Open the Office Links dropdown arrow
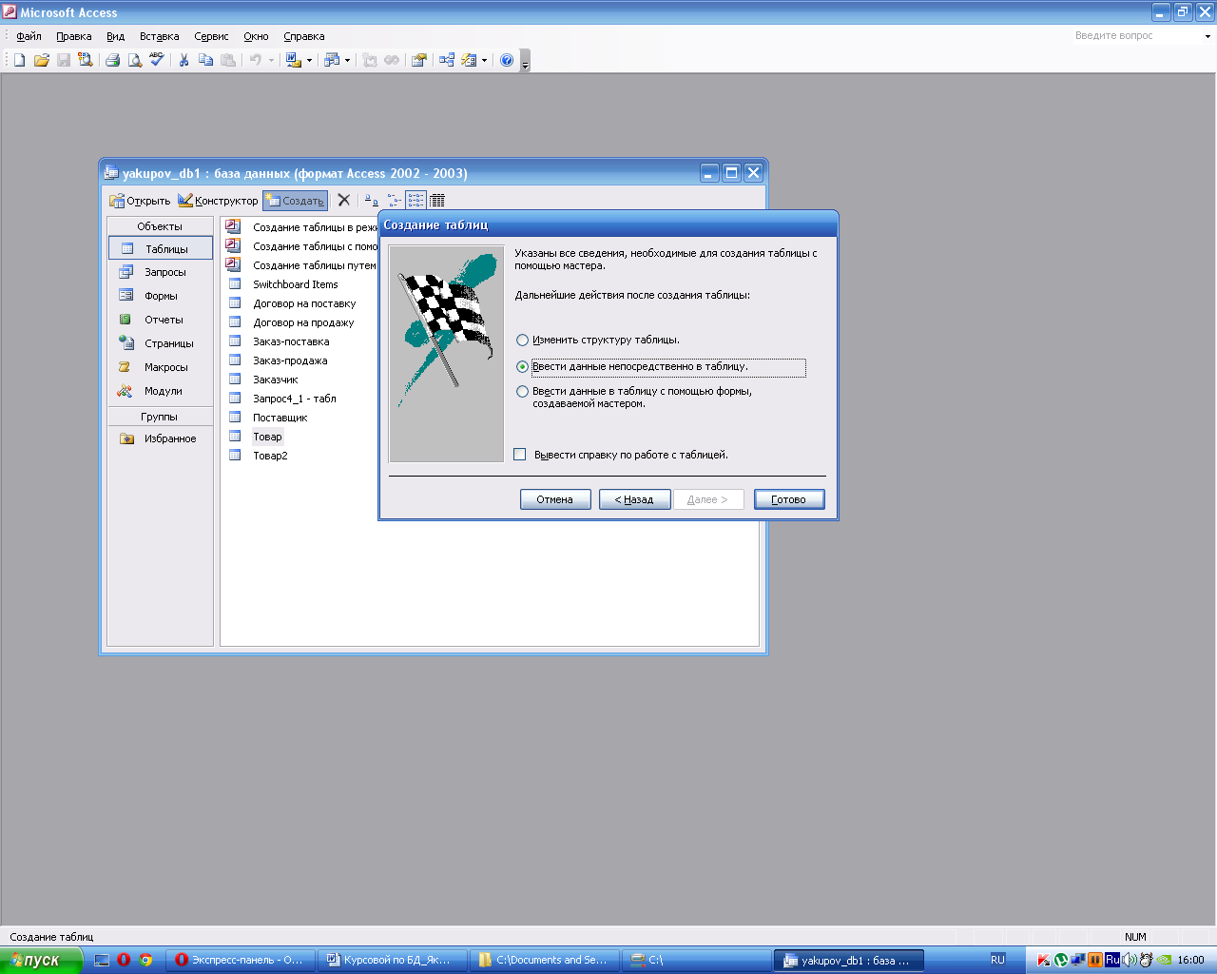 coord(309,60)
